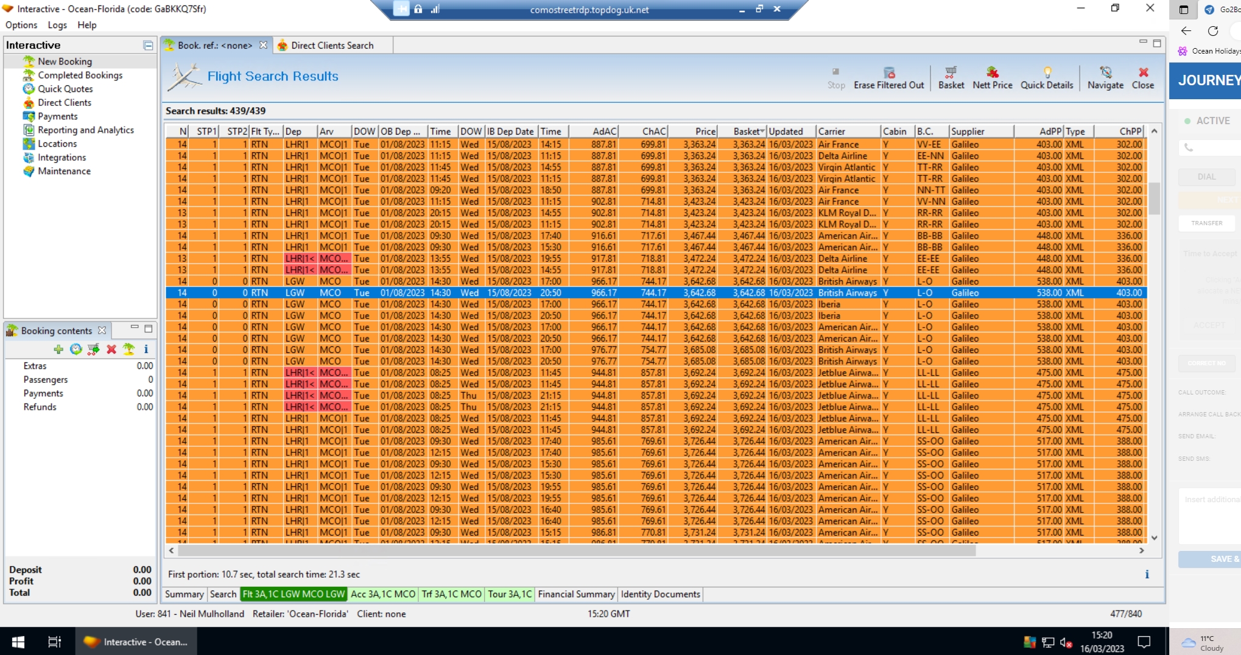
Task: Click the Nett Price icon
Action: coord(992,77)
